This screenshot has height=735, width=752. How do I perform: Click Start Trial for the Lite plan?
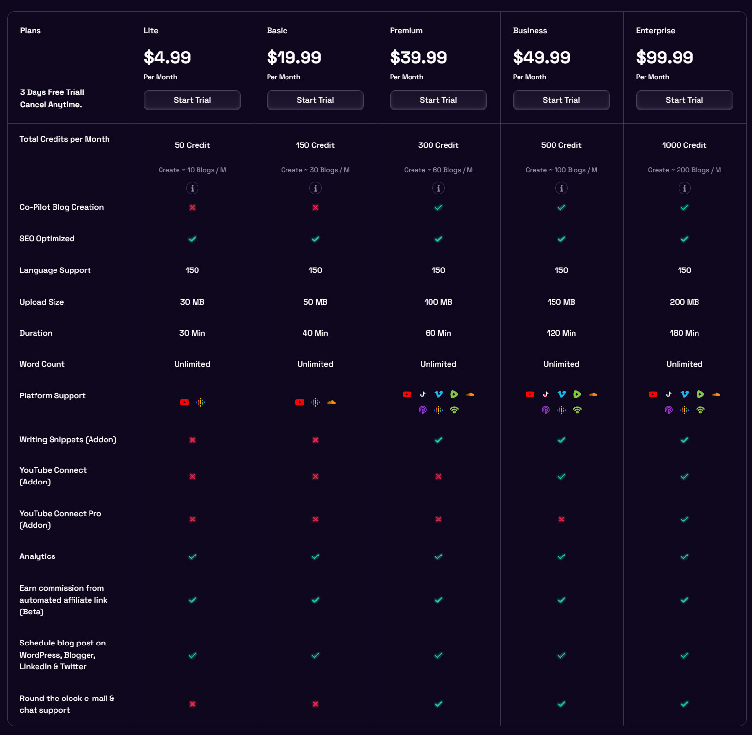click(x=192, y=100)
